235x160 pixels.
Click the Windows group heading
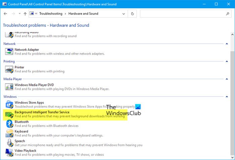pos(10,97)
